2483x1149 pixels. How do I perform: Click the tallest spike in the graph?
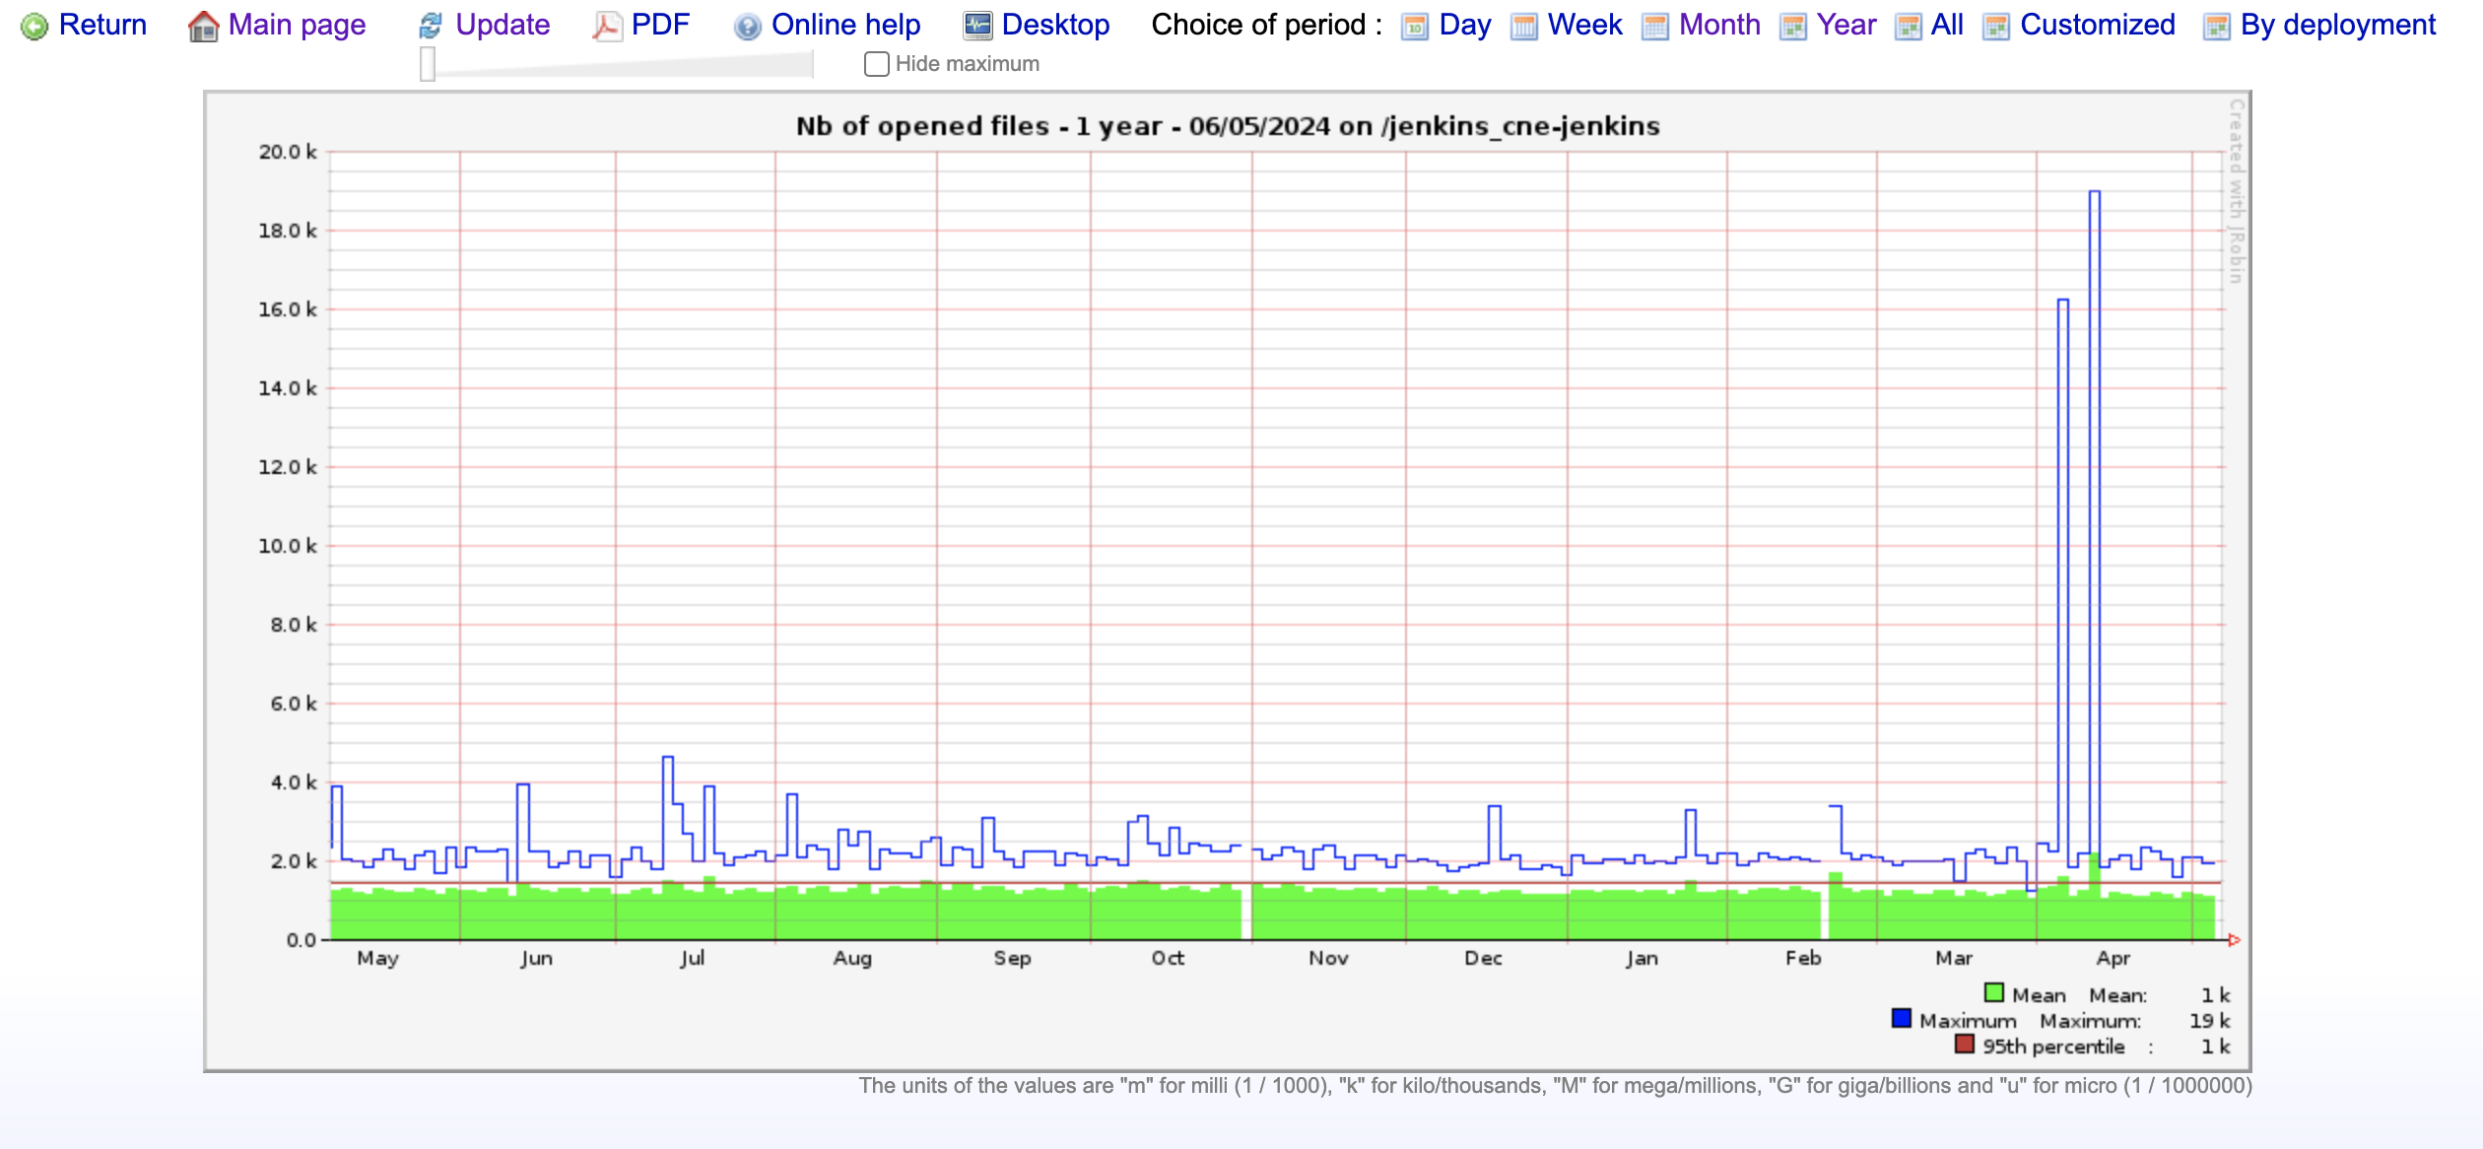(2094, 193)
